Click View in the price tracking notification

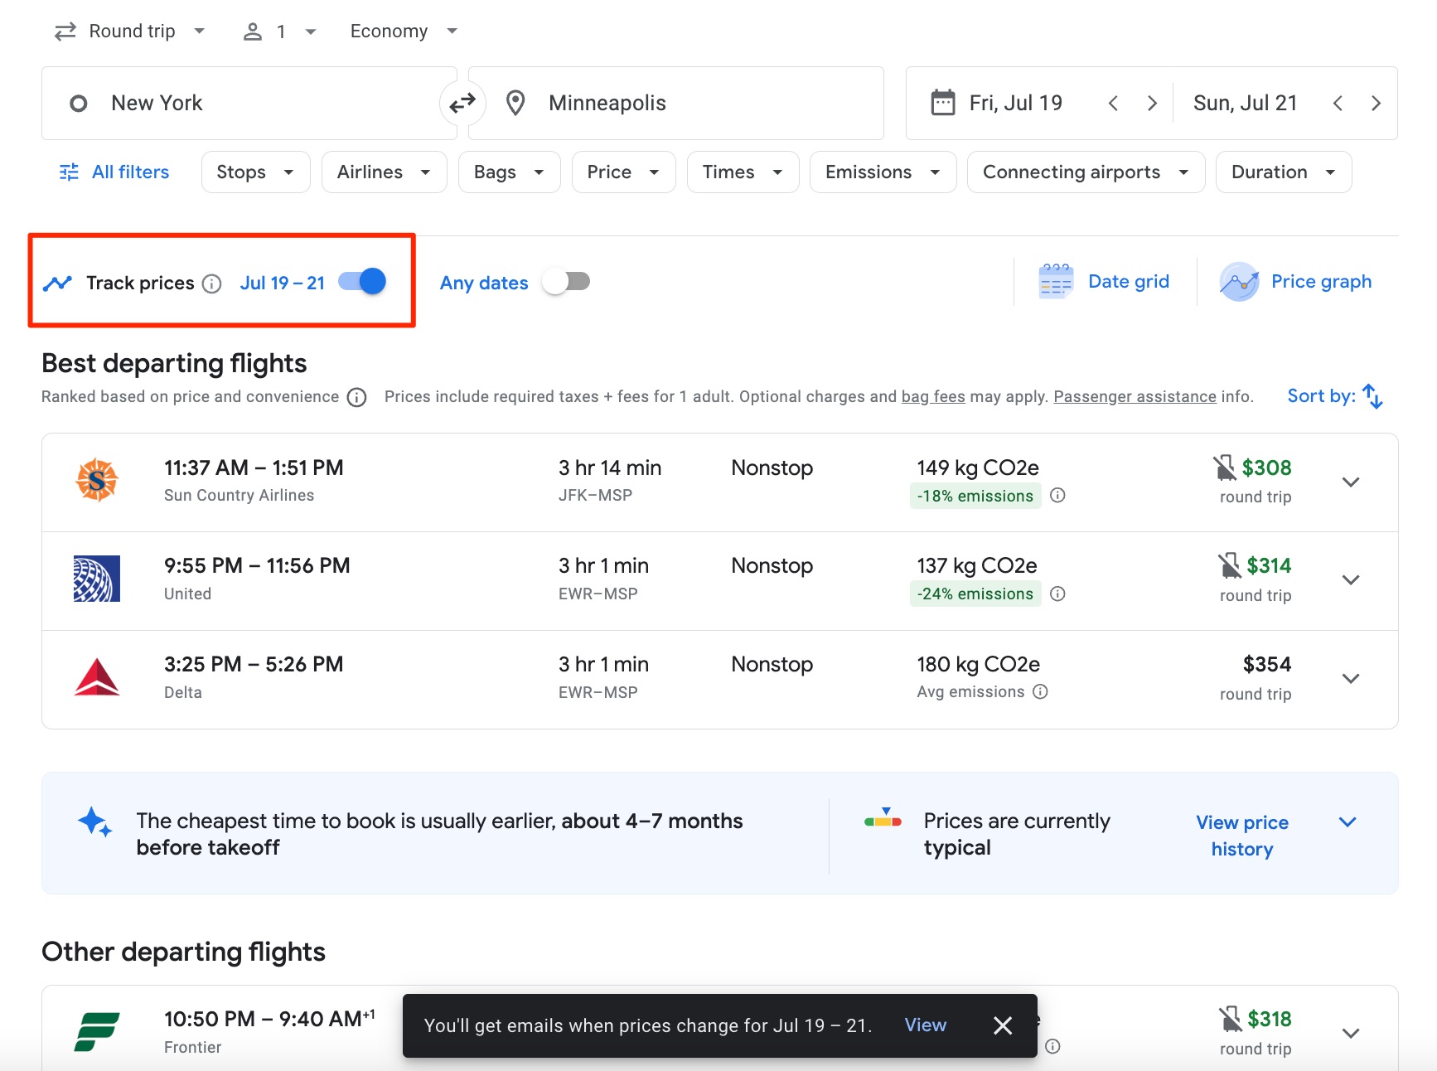(x=924, y=1025)
